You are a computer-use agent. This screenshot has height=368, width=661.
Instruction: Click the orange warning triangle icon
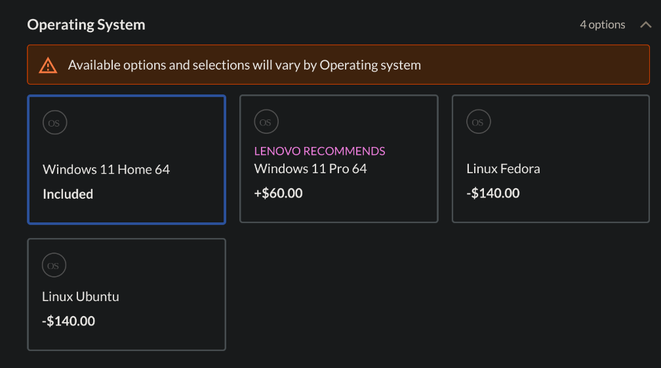click(48, 65)
